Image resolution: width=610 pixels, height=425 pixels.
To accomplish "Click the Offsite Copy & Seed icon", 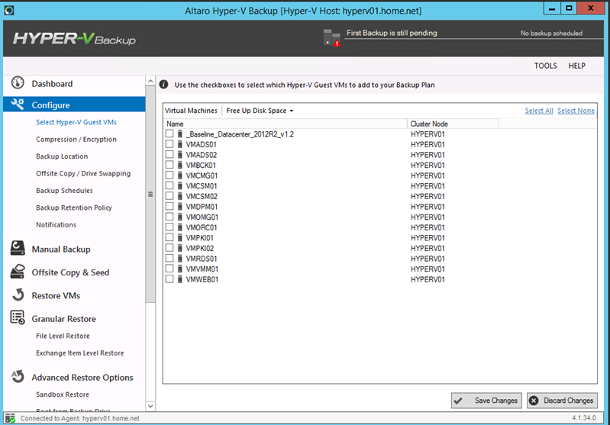I will [18, 272].
